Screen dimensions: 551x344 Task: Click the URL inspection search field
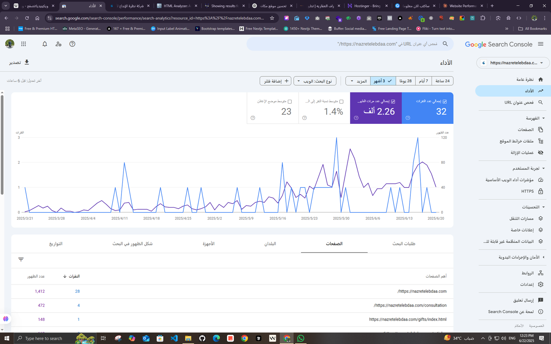tap(350, 44)
